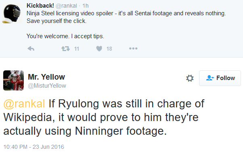The width and height of the screenshot is (243, 152).
Task: Open the gear settings menu for Mr. Yellow
Action: tap(190, 78)
